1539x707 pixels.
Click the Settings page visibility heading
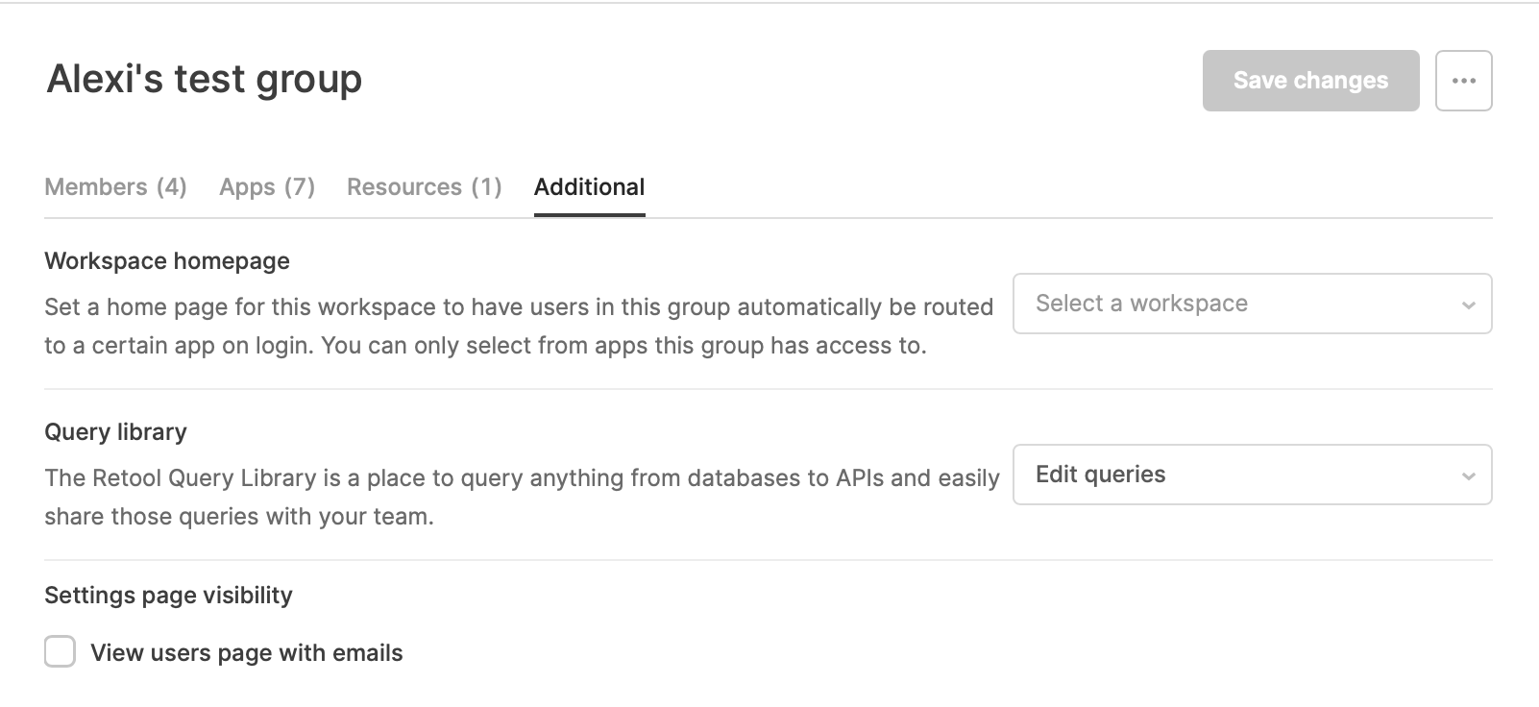tap(168, 596)
